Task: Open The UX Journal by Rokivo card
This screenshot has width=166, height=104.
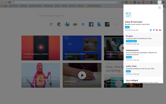Action: click(82, 48)
